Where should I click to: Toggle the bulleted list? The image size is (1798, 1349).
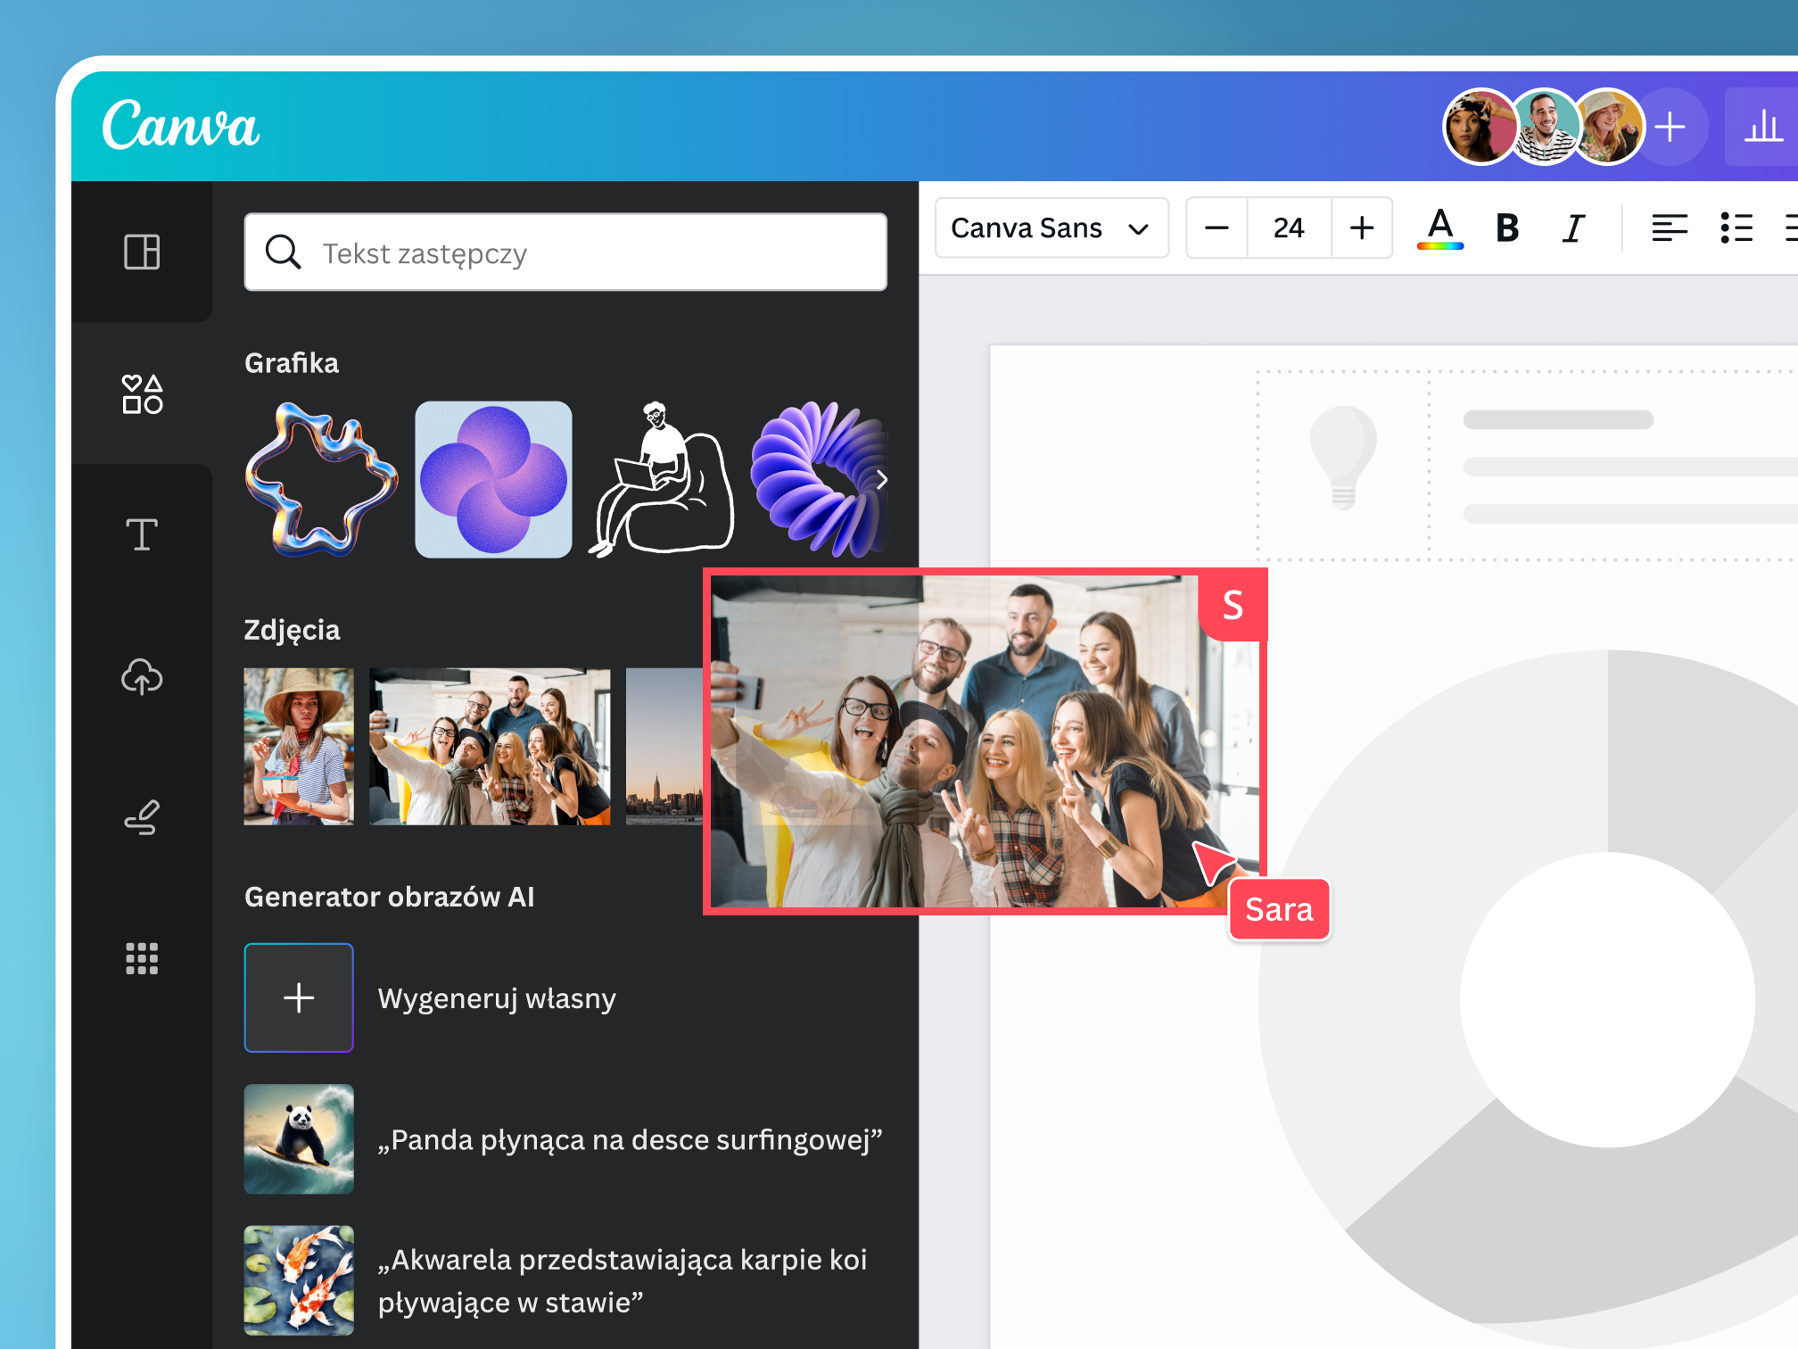pyautogui.click(x=1736, y=228)
